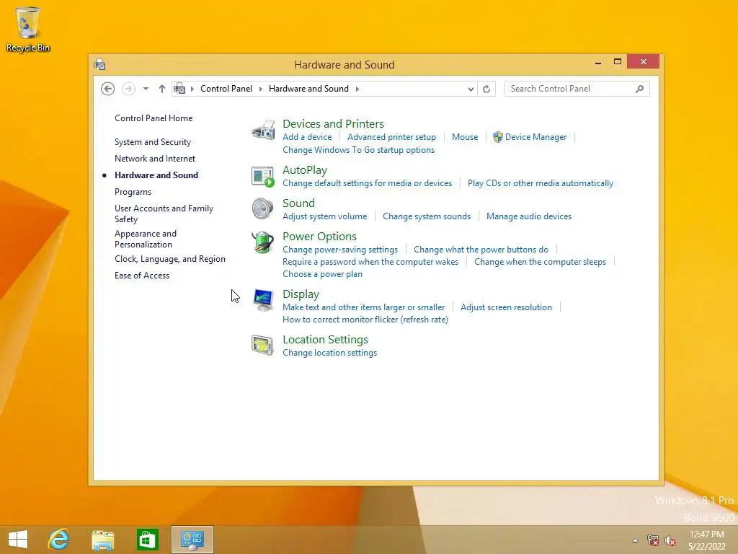
Task: Open the recent locations dropdown arrow
Action: pos(146,89)
